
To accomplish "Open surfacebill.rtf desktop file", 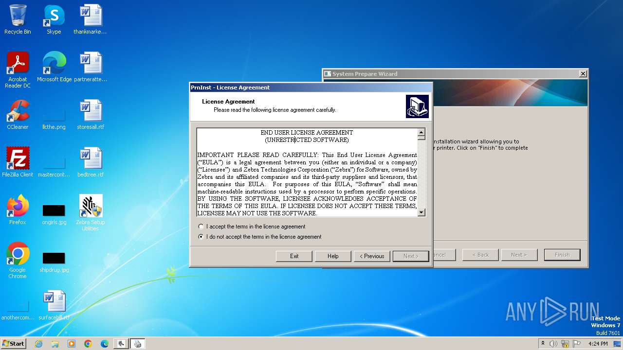I will 54,305.
